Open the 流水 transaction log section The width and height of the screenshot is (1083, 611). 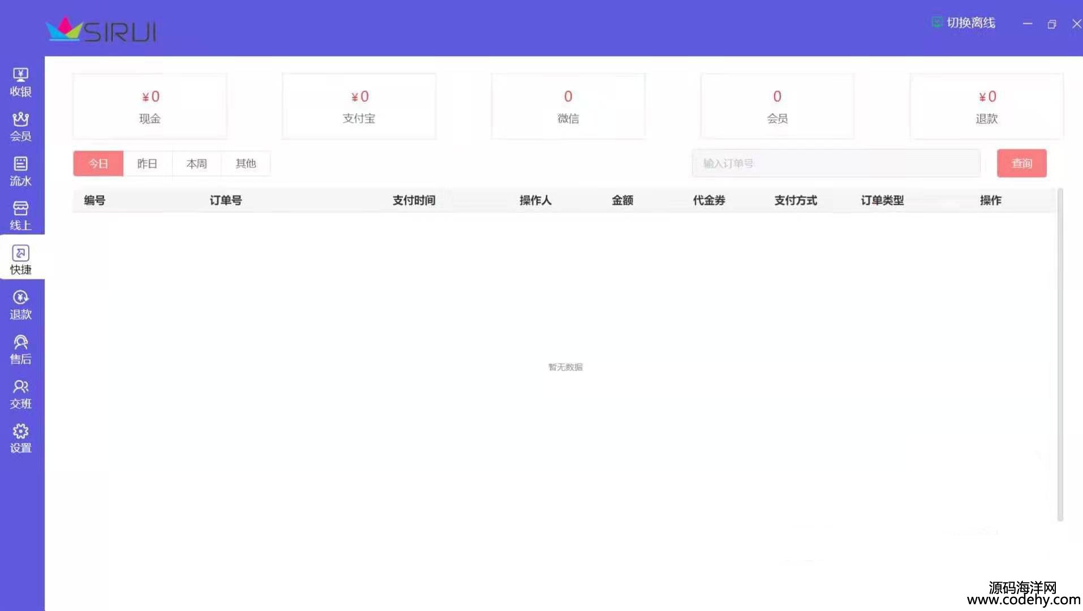point(21,171)
